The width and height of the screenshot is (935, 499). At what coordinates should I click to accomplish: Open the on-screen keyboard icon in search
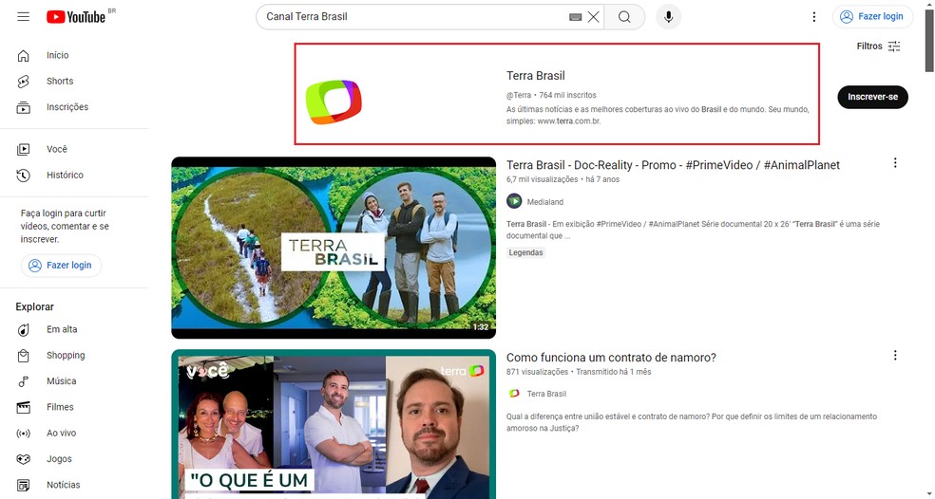[575, 17]
